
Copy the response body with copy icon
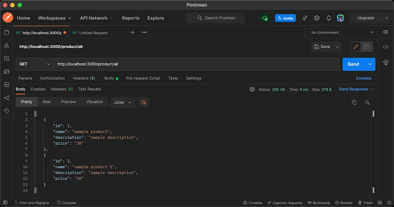click(354, 103)
